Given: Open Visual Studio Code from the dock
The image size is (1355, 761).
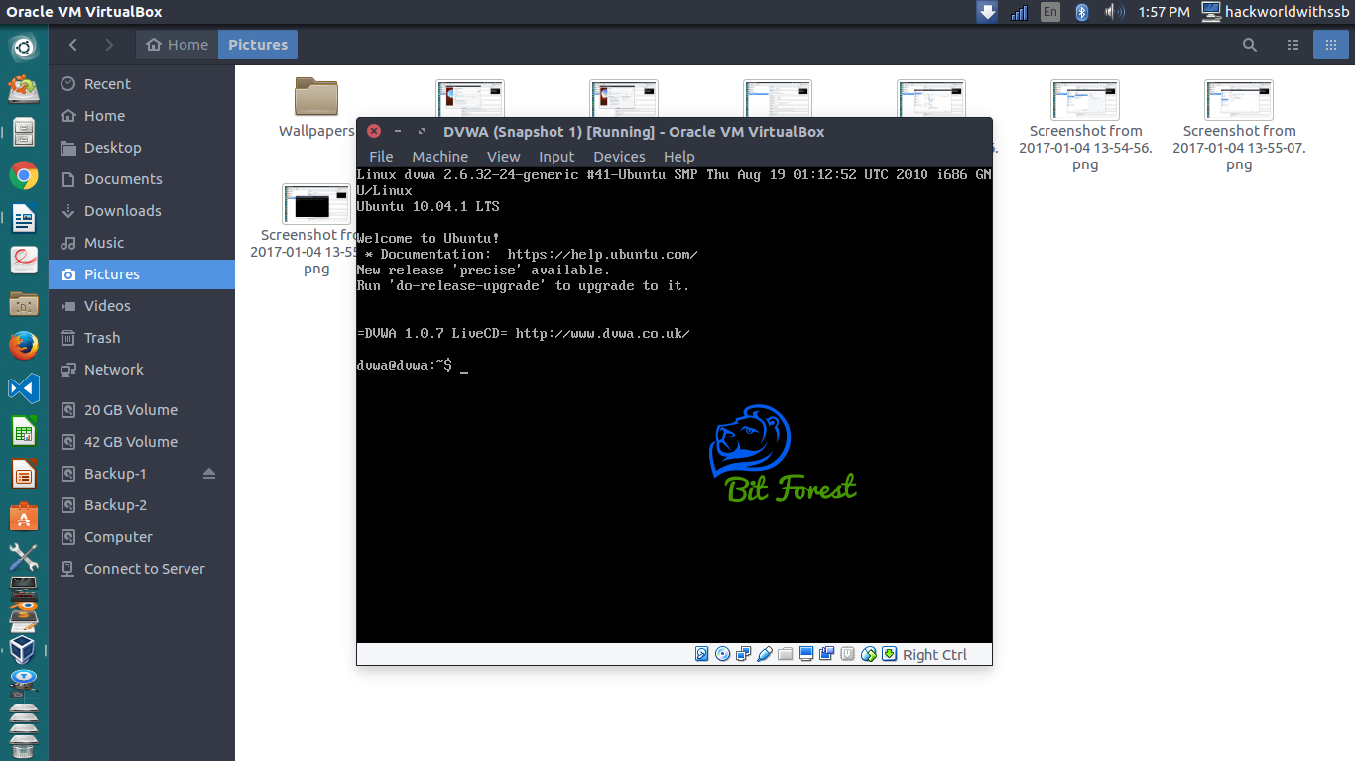Looking at the screenshot, I should 24,387.
